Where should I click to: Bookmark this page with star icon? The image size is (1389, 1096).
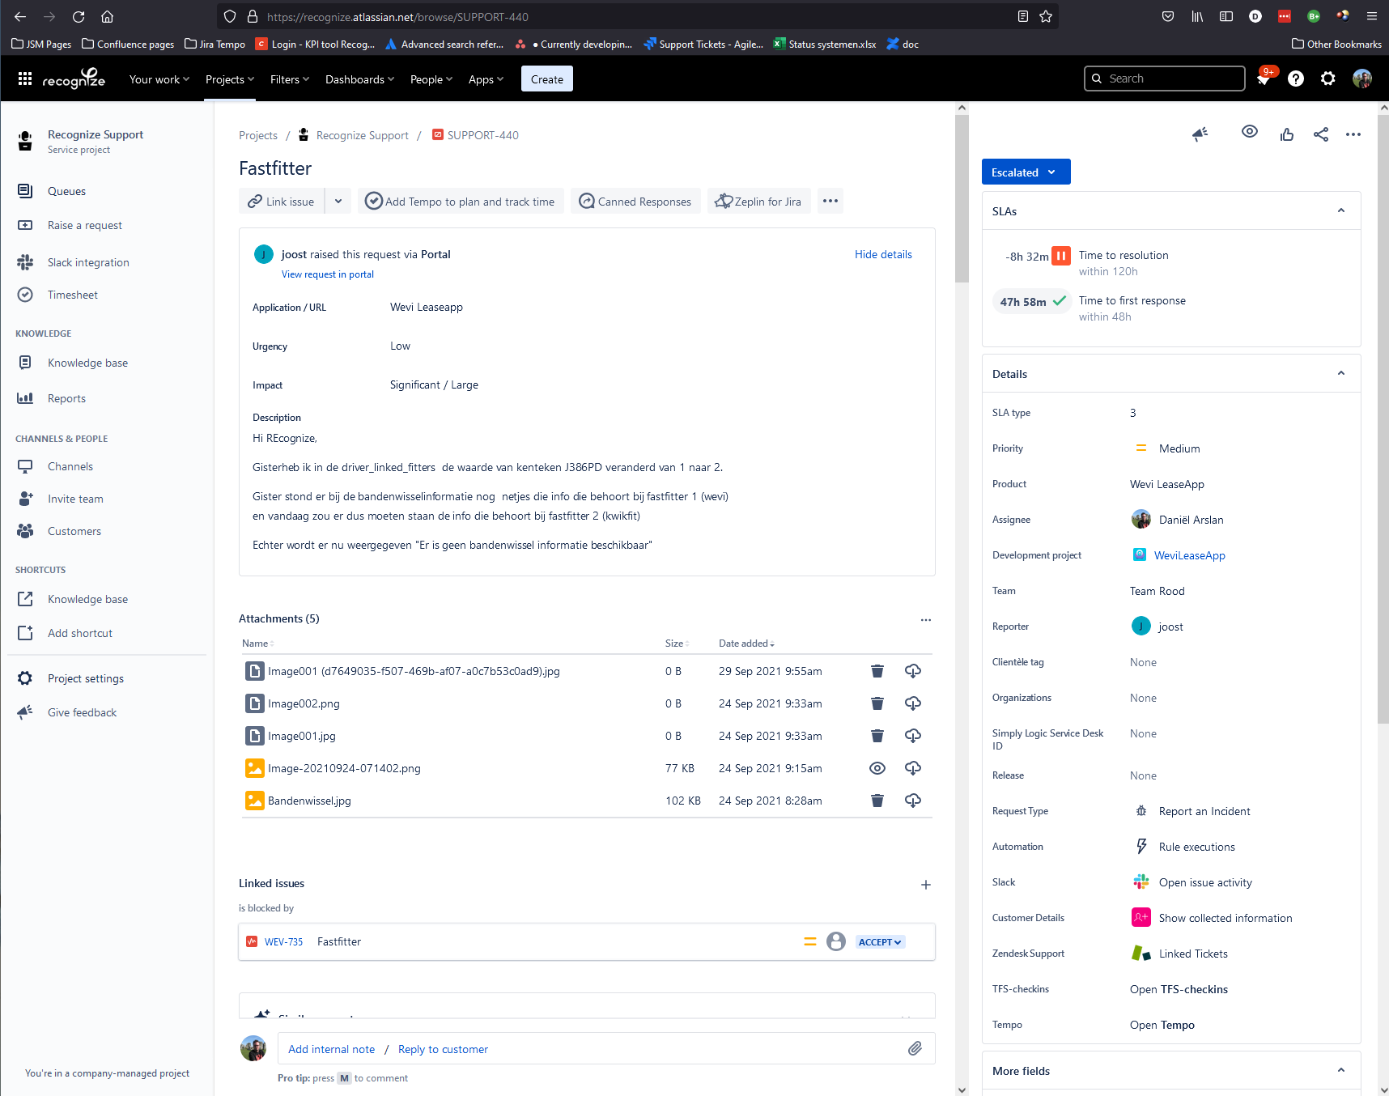click(1046, 16)
